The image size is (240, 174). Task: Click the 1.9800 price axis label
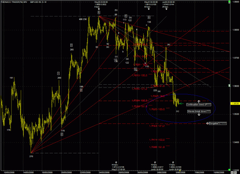pos(236,30)
